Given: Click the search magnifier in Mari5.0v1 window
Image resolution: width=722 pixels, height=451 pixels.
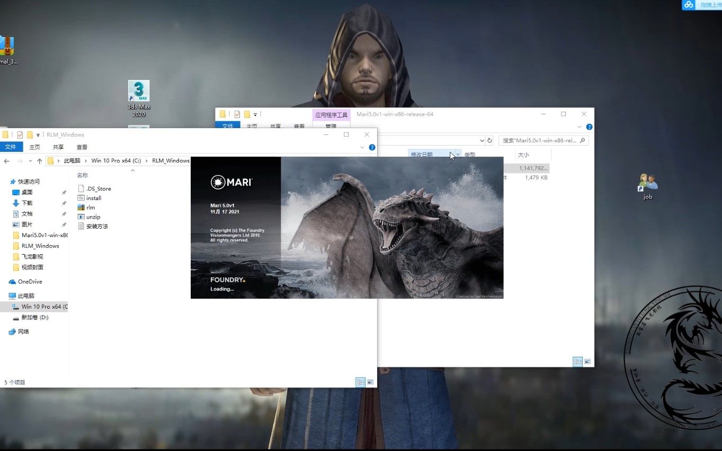Looking at the screenshot, I should 582,141.
